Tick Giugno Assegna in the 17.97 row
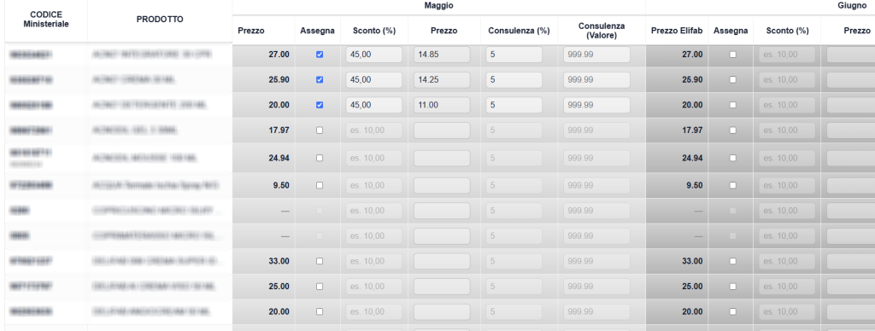 732,130
